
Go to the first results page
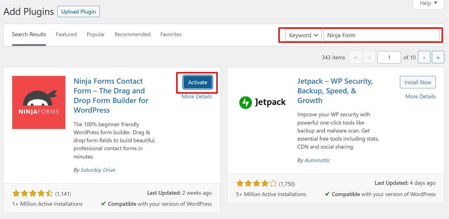click(x=356, y=57)
